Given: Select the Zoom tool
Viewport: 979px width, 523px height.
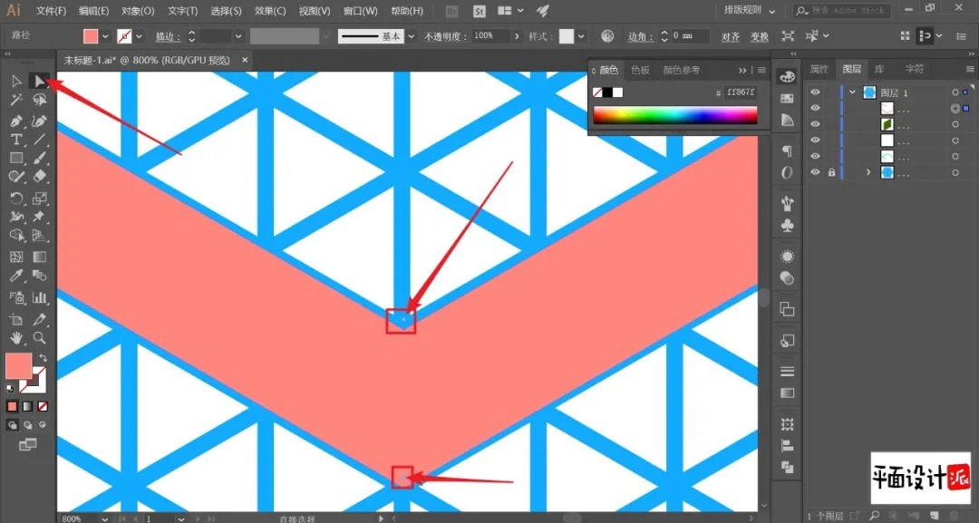Looking at the screenshot, I should click(x=40, y=338).
